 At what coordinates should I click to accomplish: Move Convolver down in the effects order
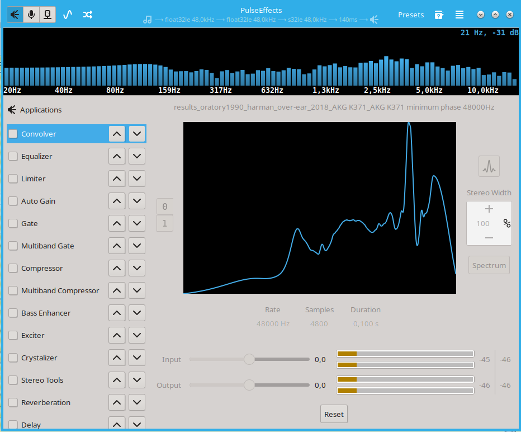tap(137, 134)
